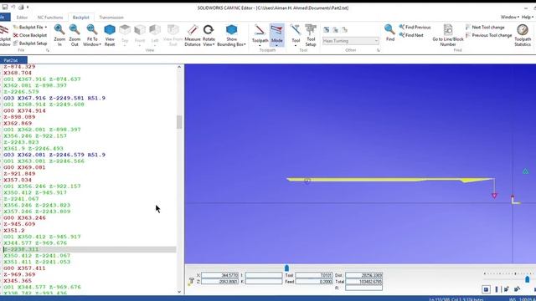Click the second icon in Other group
This screenshot has height=301, width=536.
coord(336,30)
